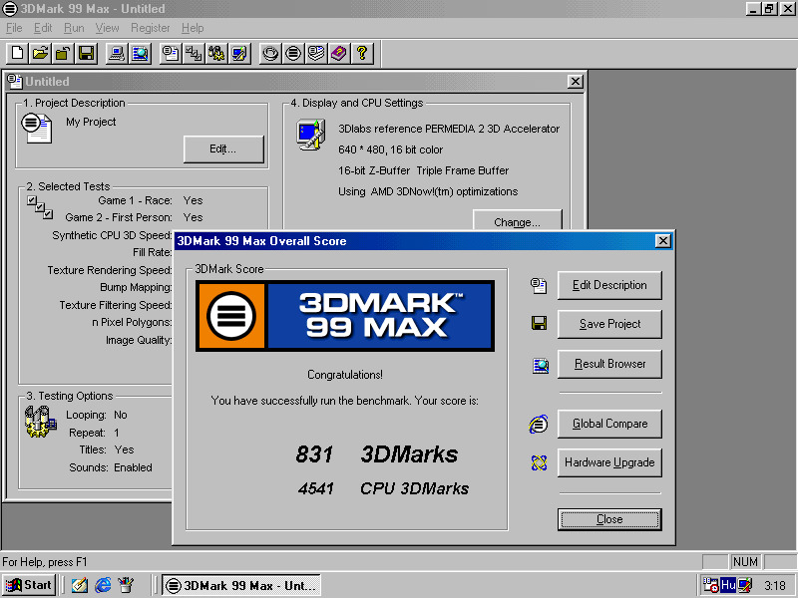Click the 831 3DMarks score

pyautogui.click(x=377, y=454)
